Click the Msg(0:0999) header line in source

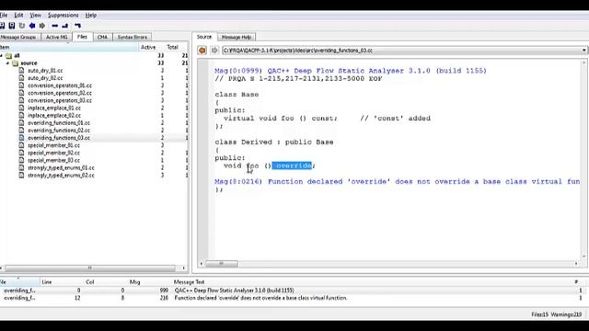pyautogui.click(x=351, y=71)
